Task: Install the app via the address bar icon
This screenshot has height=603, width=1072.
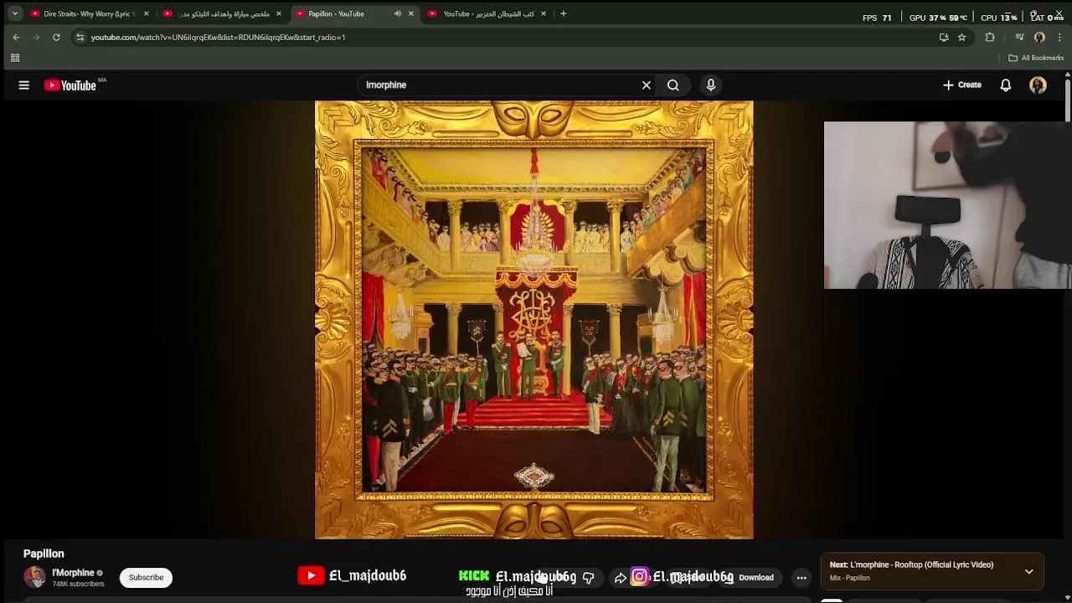Action: tap(944, 37)
